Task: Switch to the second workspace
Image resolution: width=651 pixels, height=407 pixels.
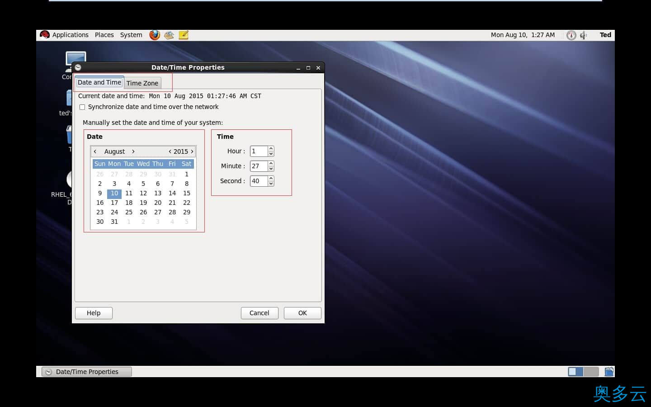Action: coord(591,372)
